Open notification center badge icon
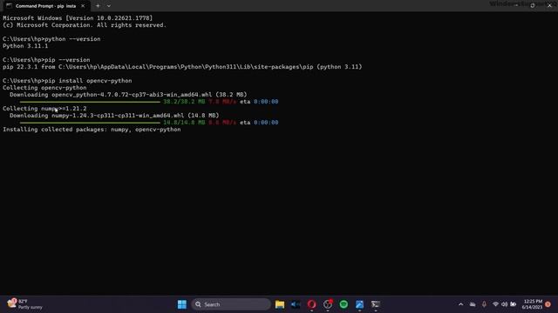The height and width of the screenshot is (313, 558). [548, 304]
